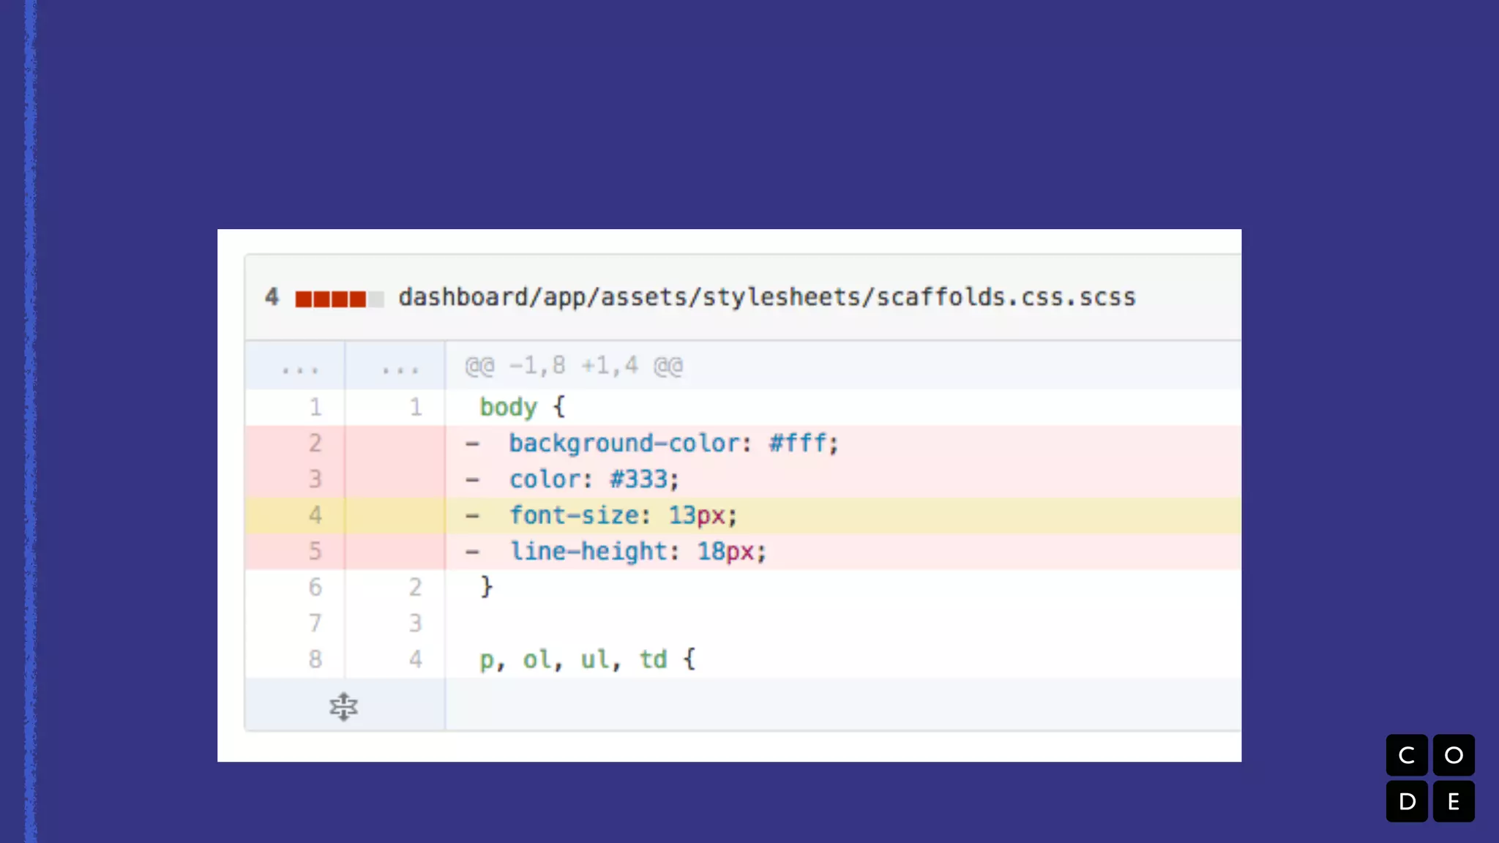Image resolution: width=1499 pixels, height=843 pixels.
Task: Click old line number 2 in the red gutter
Action: coord(315,443)
